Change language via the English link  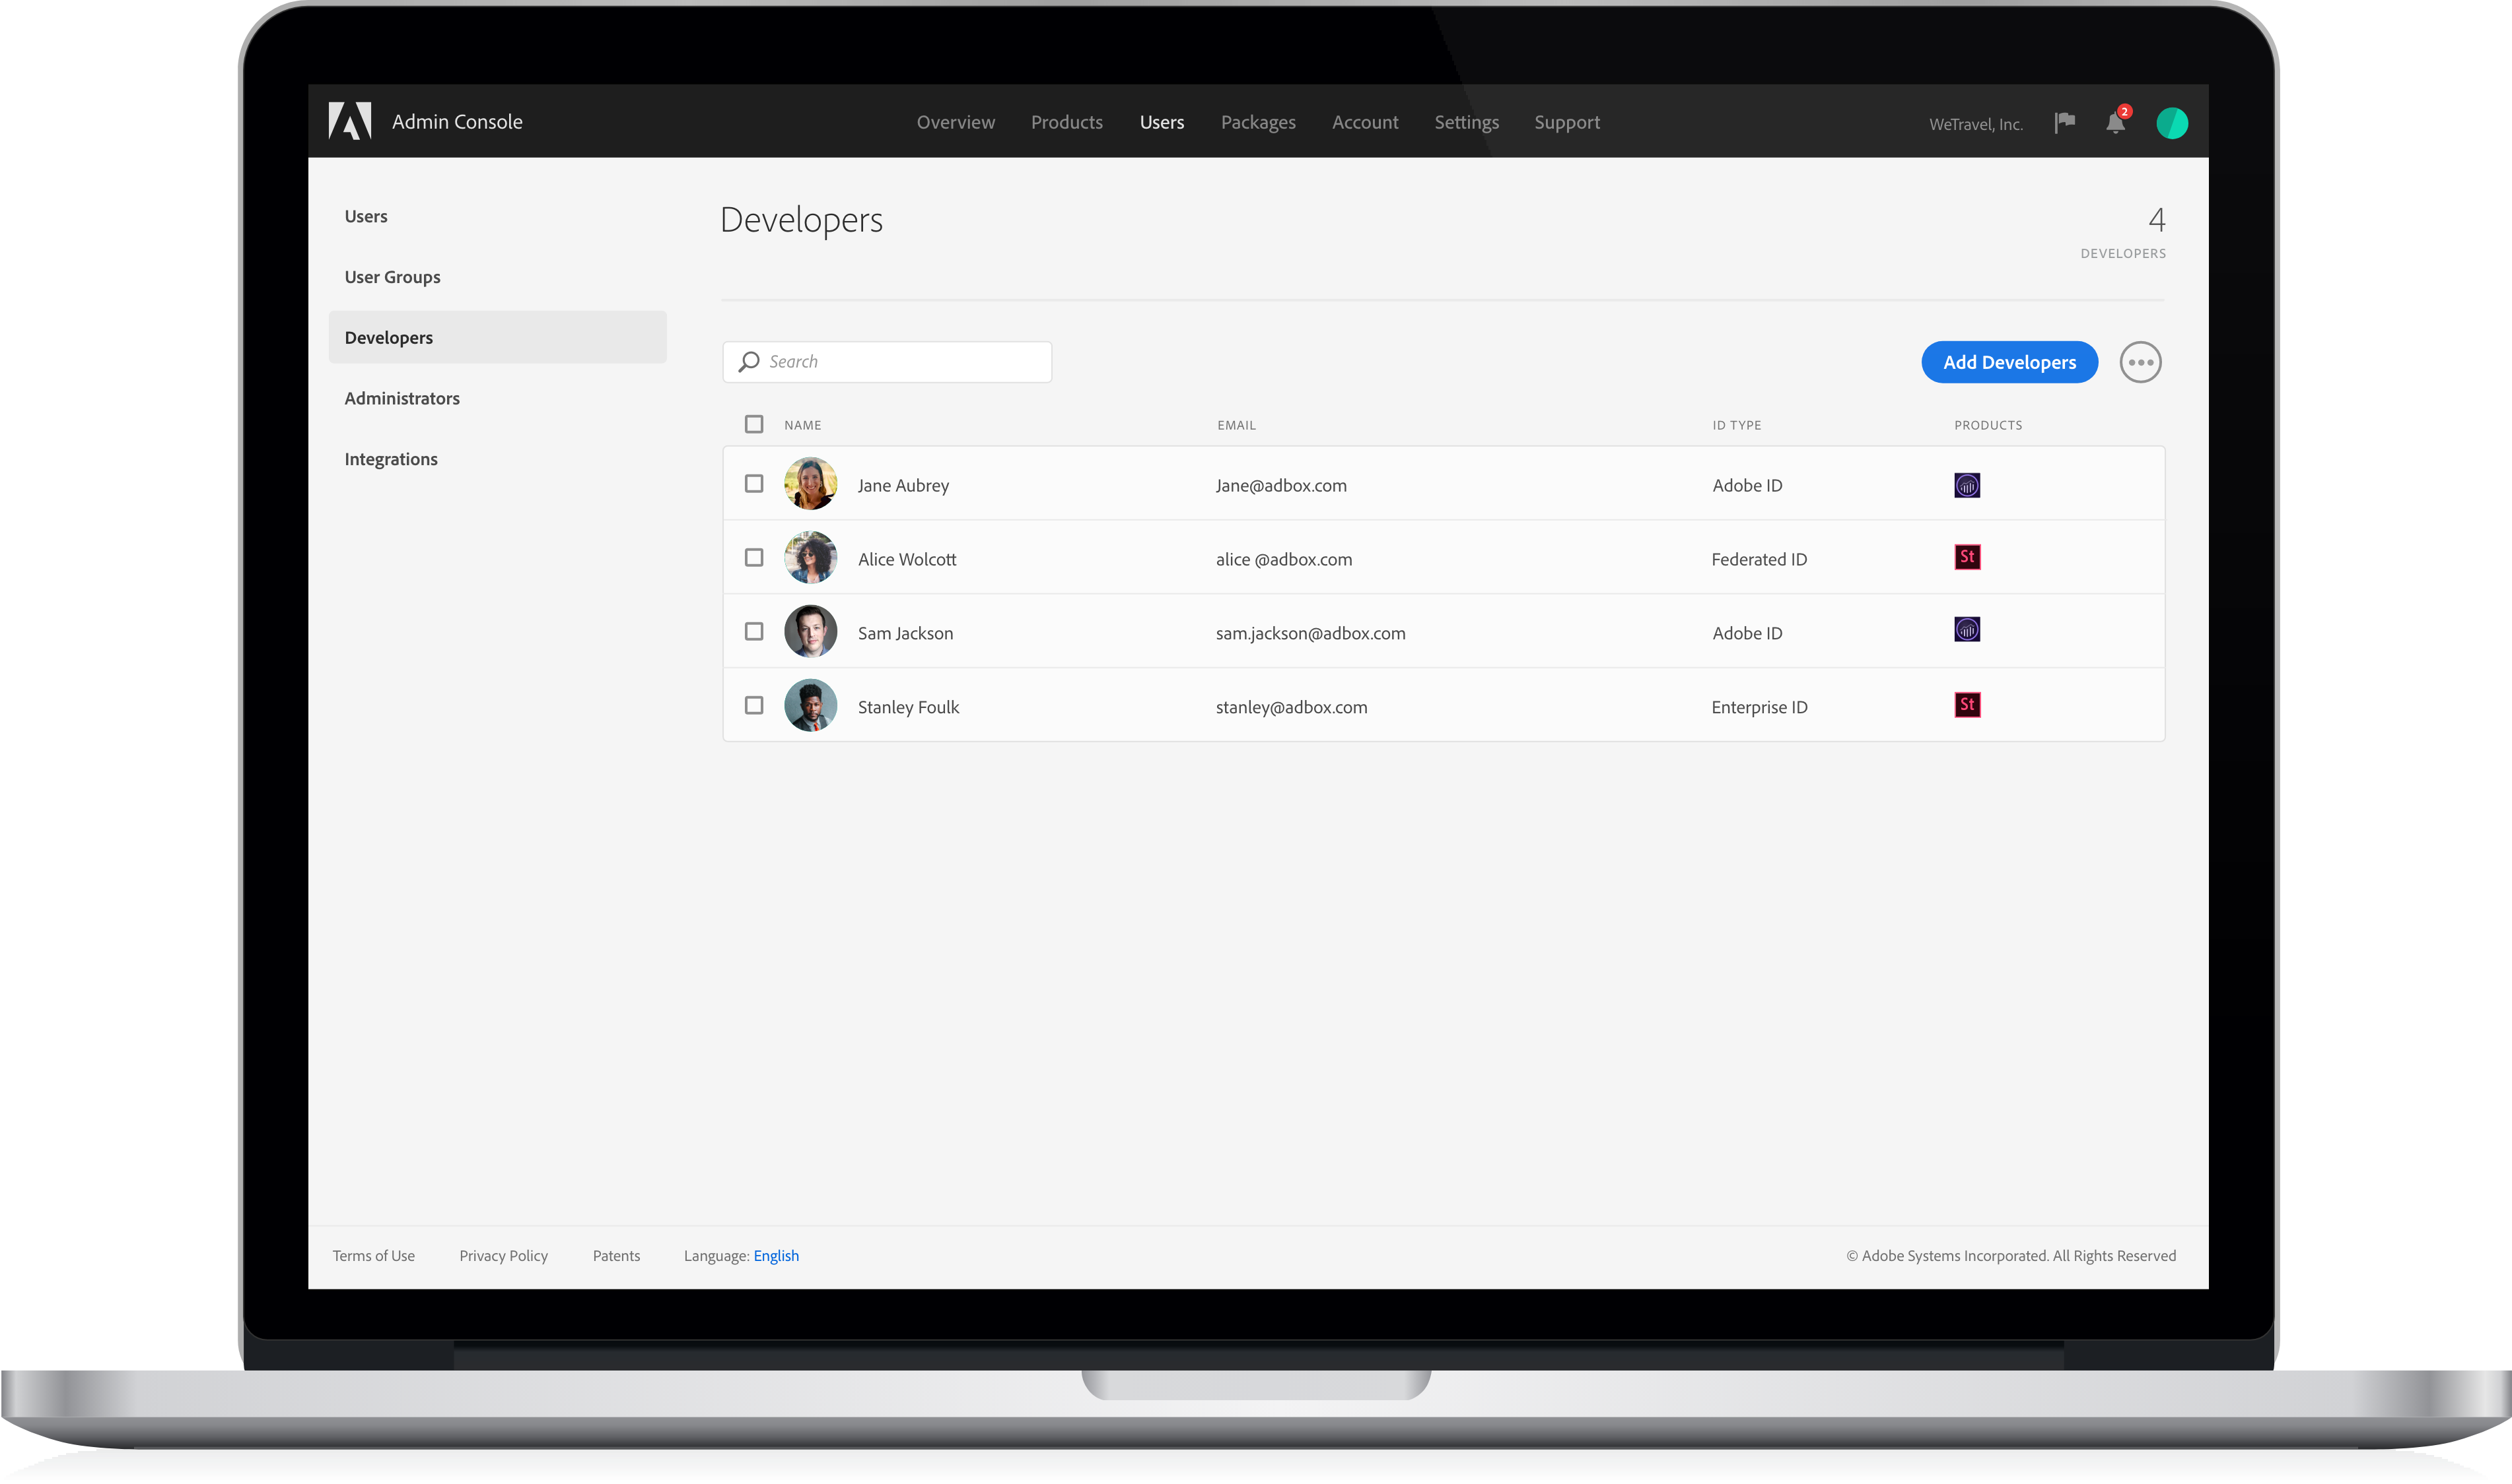pyautogui.click(x=777, y=1256)
